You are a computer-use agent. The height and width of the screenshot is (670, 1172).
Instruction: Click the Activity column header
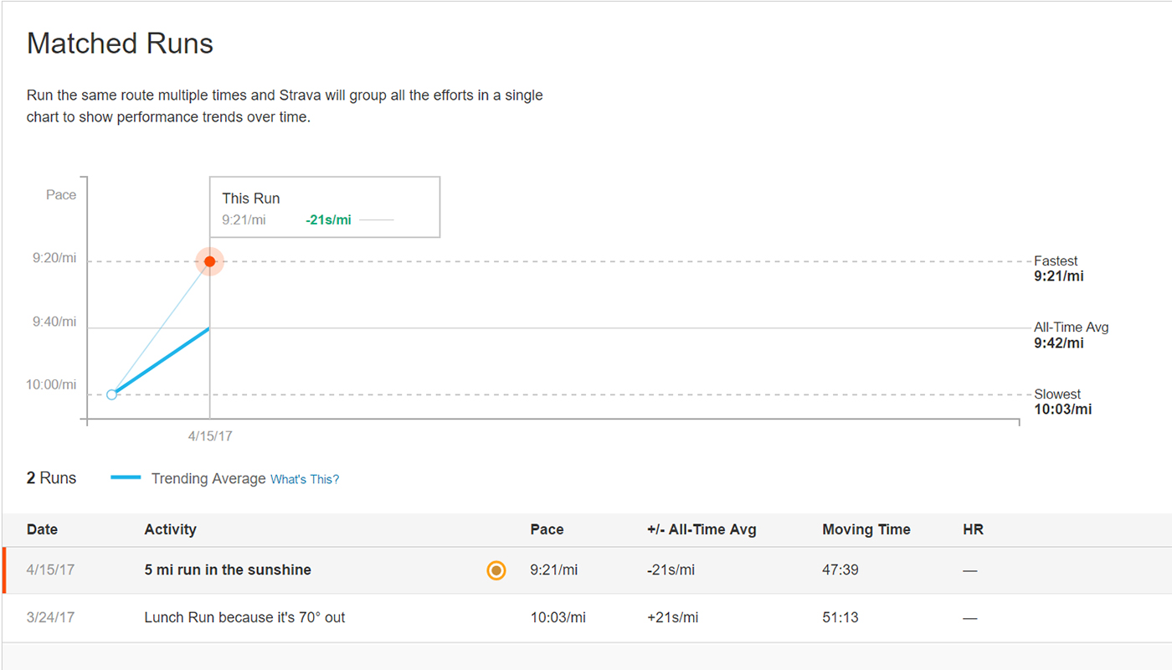pos(170,529)
